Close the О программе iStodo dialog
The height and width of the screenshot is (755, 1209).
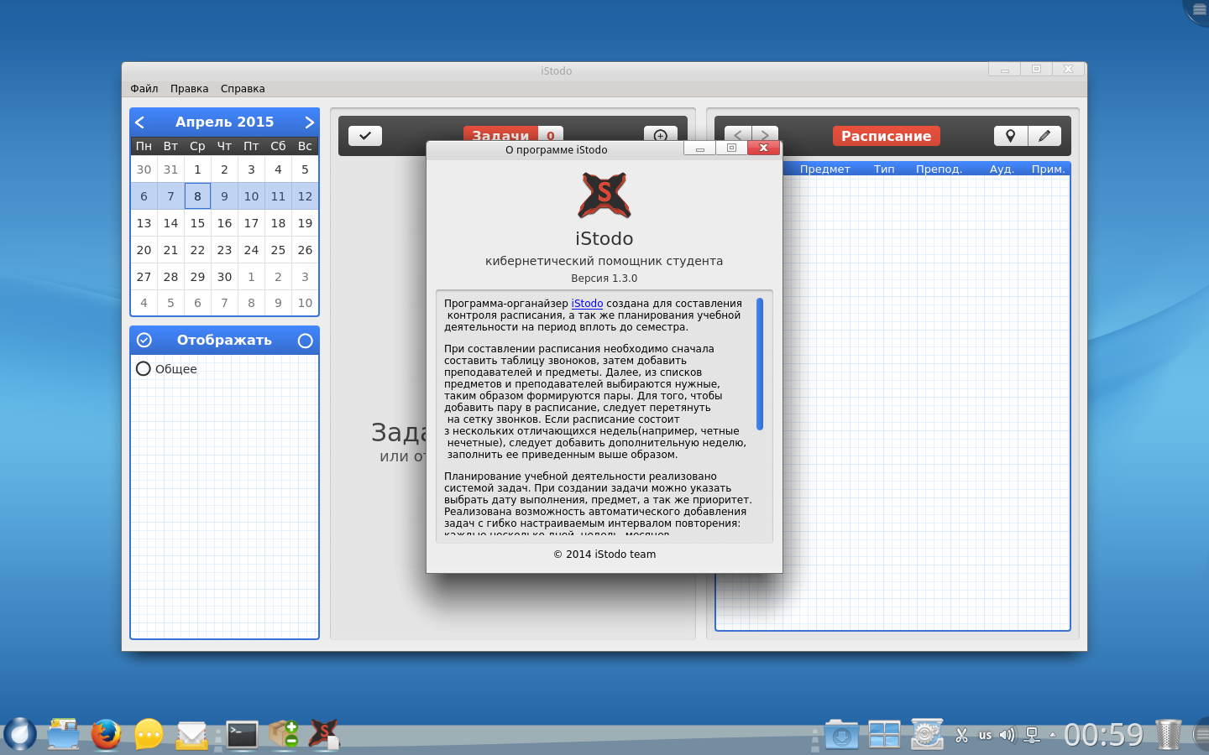point(763,148)
